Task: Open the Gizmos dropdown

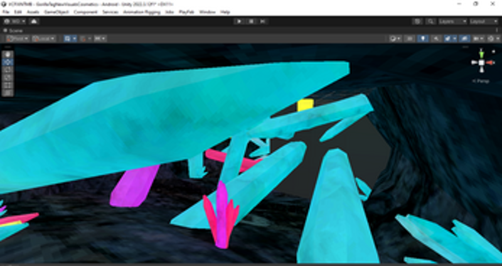Action: coord(493,39)
